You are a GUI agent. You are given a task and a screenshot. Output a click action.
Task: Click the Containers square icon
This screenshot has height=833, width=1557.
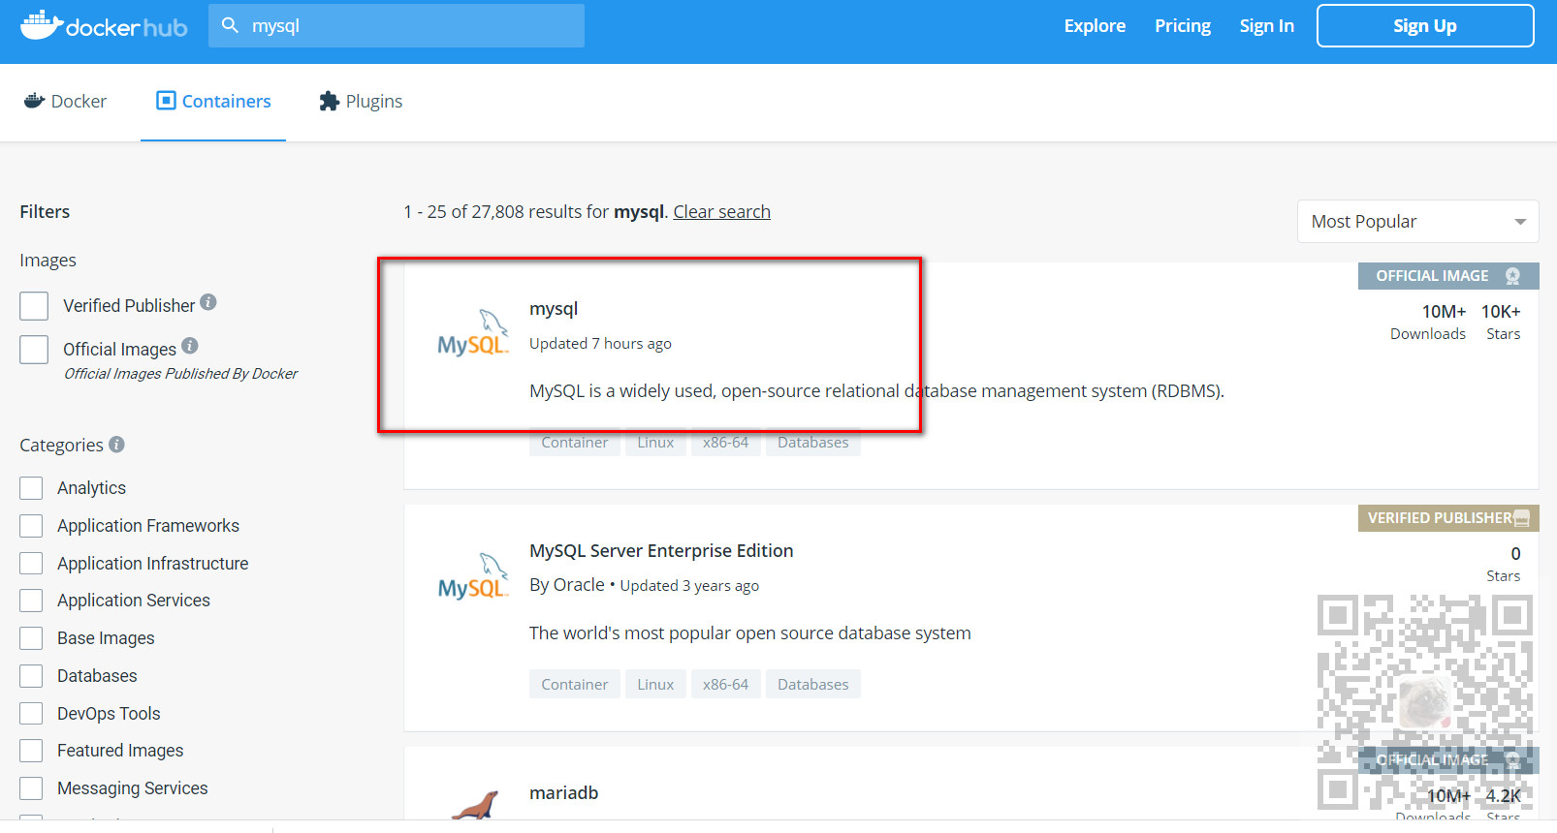tap(166, 101)
